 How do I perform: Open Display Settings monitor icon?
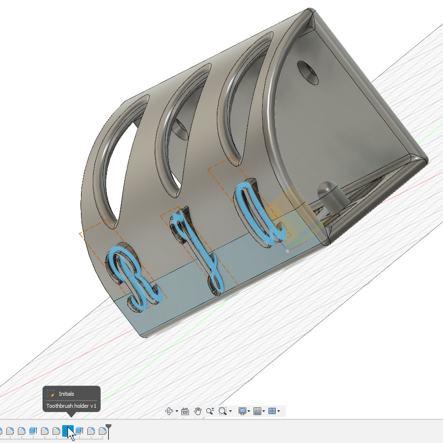(242, 411)
